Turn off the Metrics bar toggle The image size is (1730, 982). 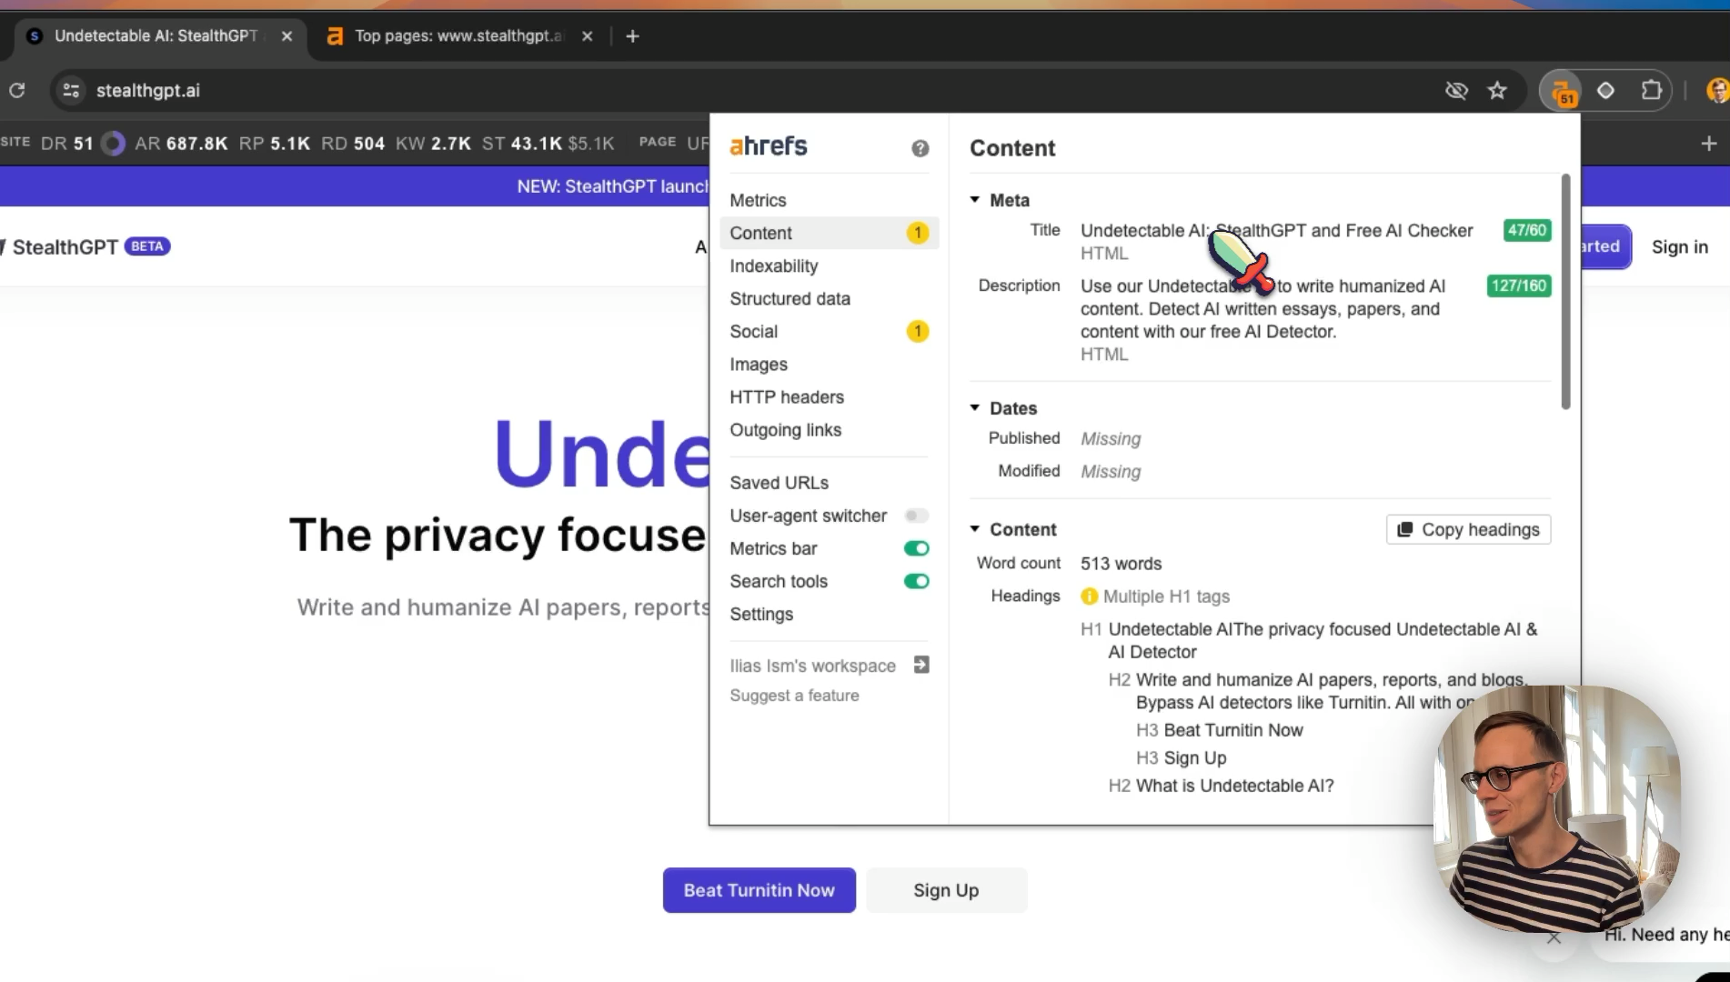coord(916,548)
